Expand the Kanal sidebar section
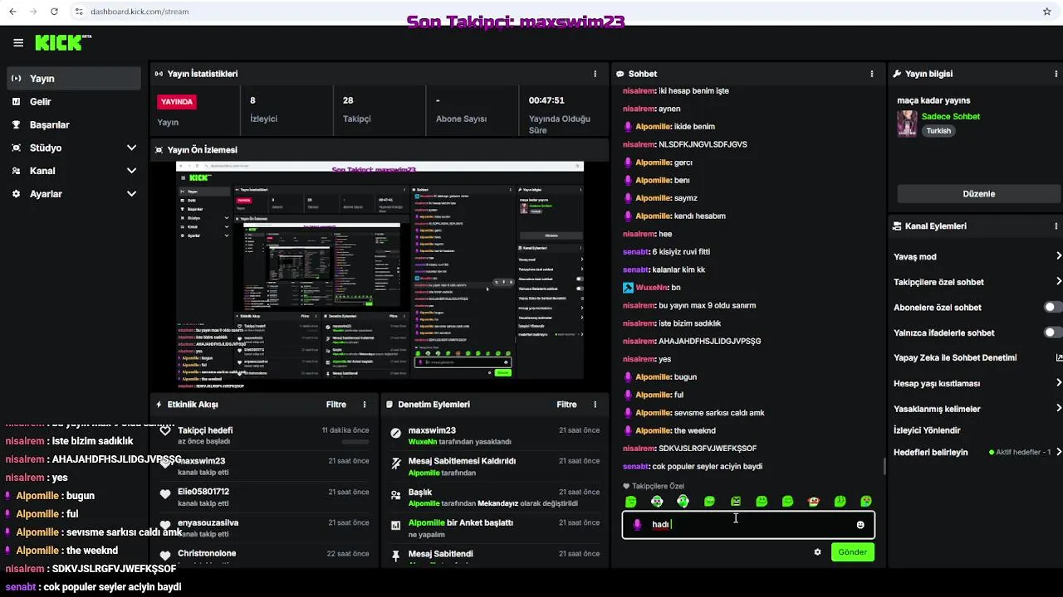The width and height of the screenshot is (1063, 597). click(131, 171)
